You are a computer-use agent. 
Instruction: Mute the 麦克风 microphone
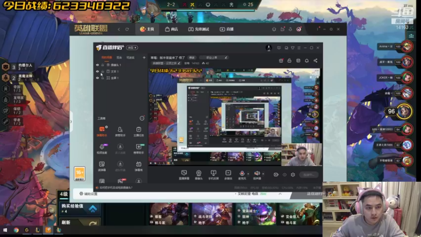242,175
